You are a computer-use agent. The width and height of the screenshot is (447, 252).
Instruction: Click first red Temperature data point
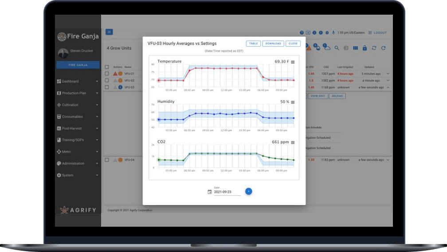[159, 80]
